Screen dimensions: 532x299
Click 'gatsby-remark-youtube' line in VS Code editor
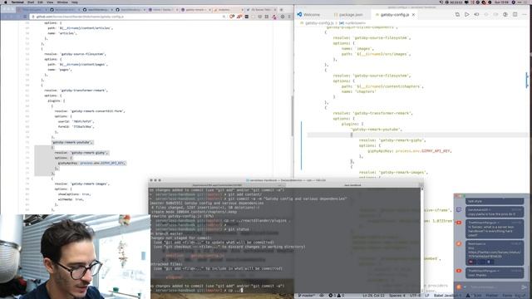[x=376, y=130]
